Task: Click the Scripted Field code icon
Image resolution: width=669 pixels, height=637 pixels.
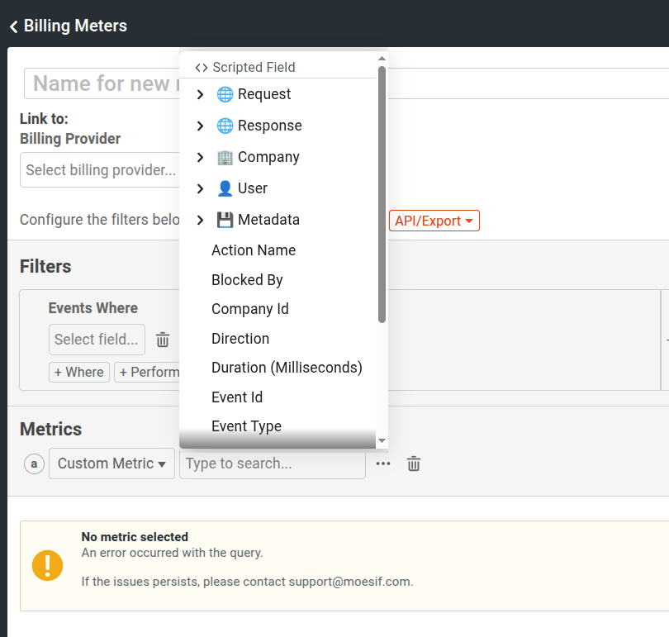Action: click(x=201, y=67)
